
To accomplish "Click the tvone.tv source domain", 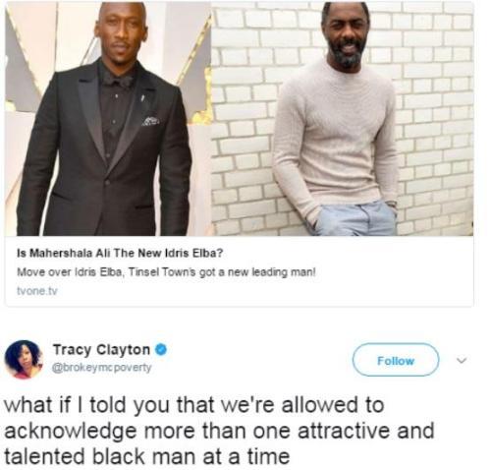I will click(37, 291).
